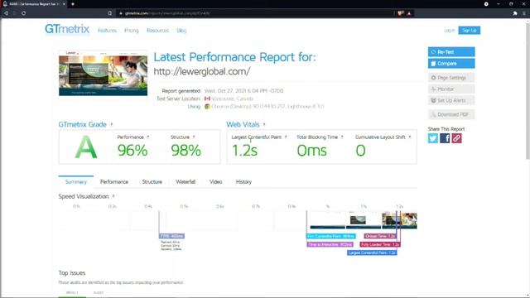Image resolution: width=530 pixels, height=298 pixels.
Task: Click Fully Loaded Time marker
Action: point(380,244)
